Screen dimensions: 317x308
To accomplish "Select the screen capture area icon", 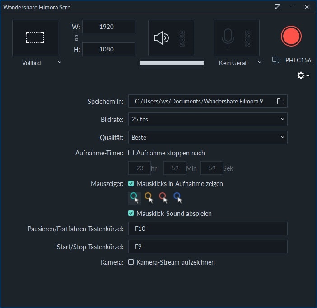I will (35, 38).
